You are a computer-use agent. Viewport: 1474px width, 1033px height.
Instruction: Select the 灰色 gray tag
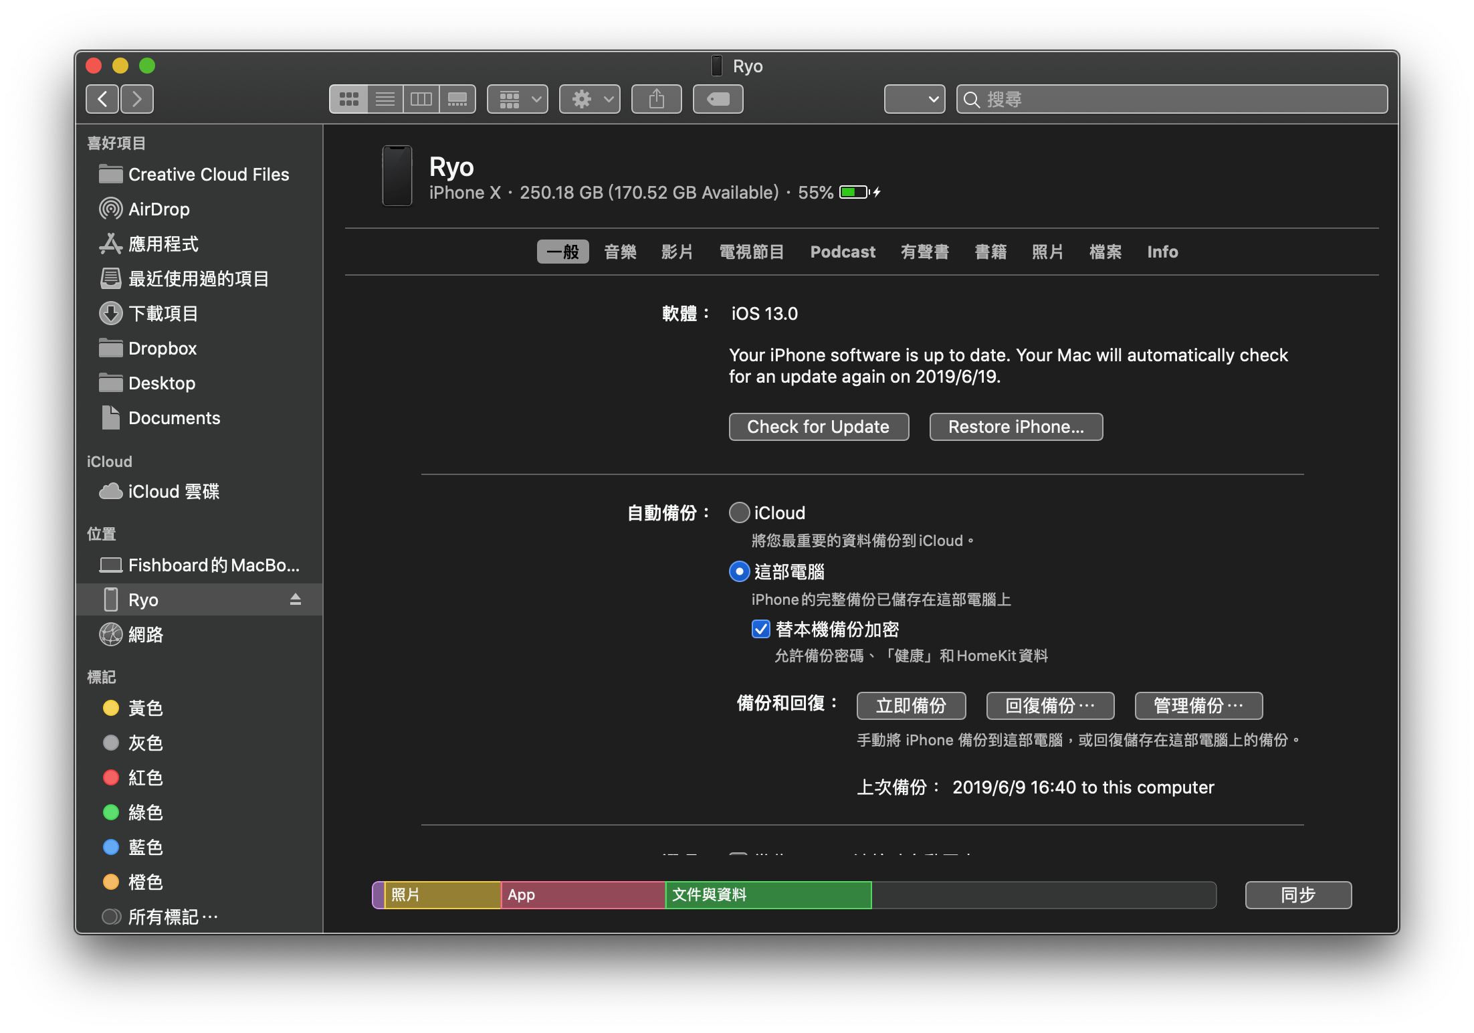pyautogui.click(x=199, y=743)
